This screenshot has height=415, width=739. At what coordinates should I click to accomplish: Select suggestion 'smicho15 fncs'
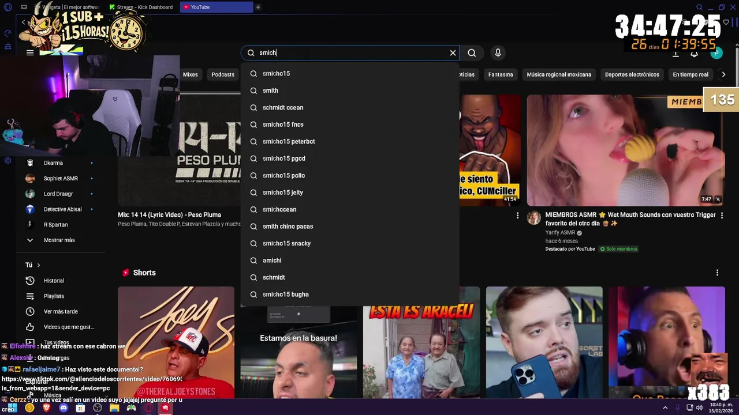[350, 124]
